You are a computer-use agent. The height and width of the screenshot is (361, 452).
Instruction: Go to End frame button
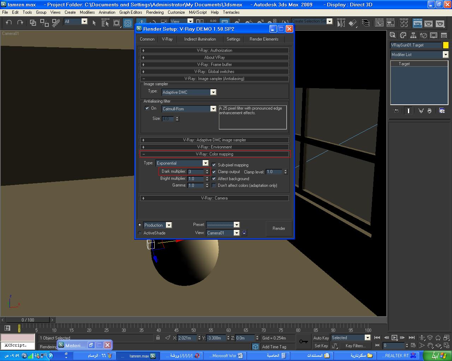click(x=411, y=338)
